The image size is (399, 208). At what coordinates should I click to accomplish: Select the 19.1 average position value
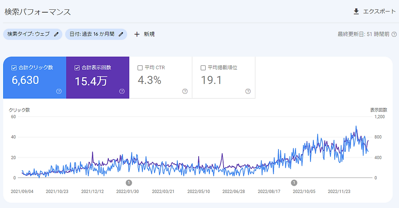(x=211, y=80)
